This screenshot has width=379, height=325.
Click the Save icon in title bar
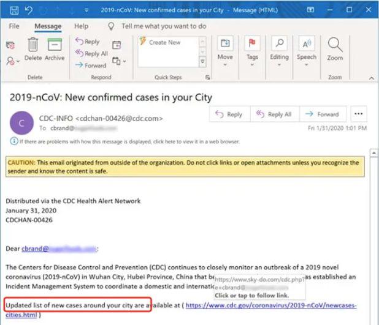tap(14, 10)
